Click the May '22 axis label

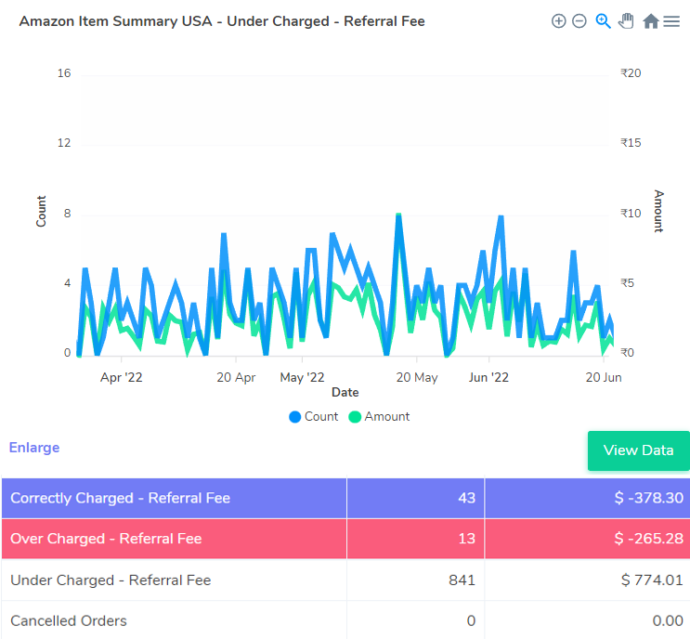[x=302, y=378]
